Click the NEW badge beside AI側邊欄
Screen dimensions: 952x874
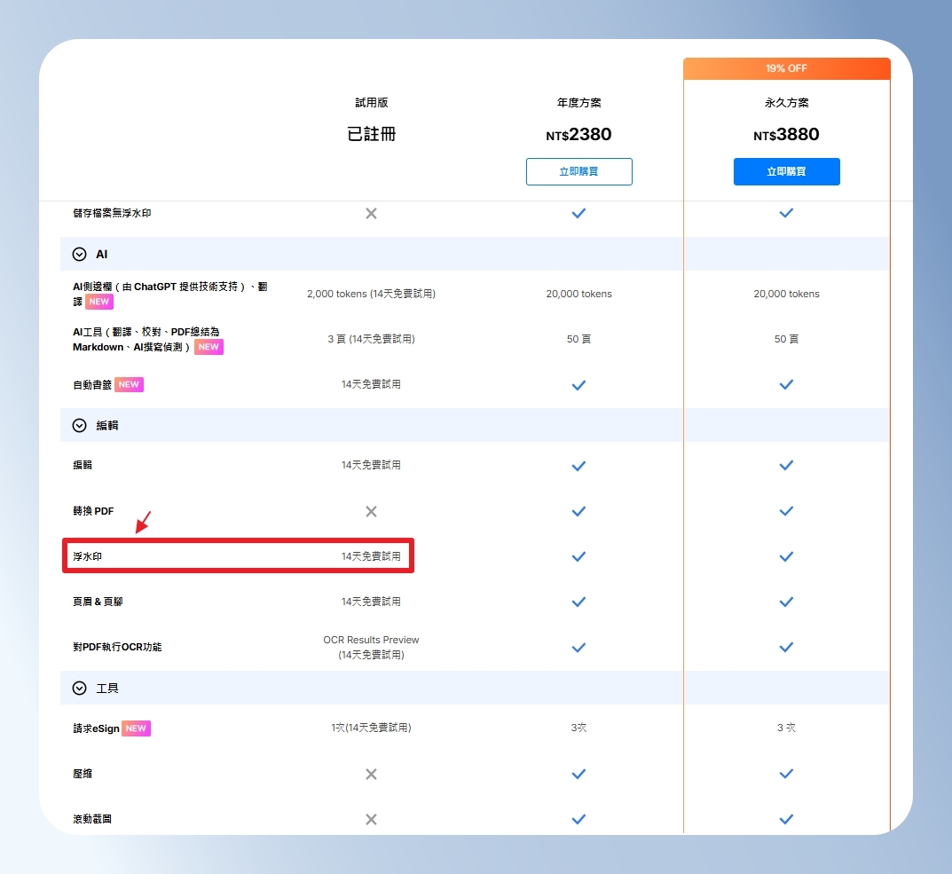[99, 302]
